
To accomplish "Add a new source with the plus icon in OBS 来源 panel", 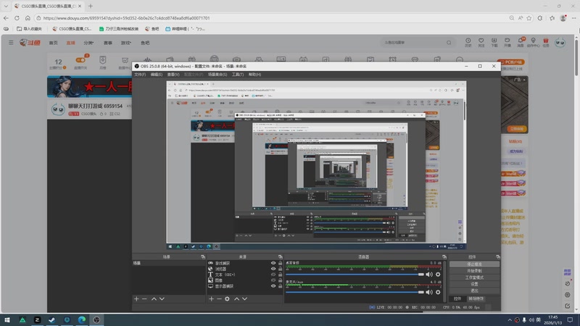I will (211, 298).
